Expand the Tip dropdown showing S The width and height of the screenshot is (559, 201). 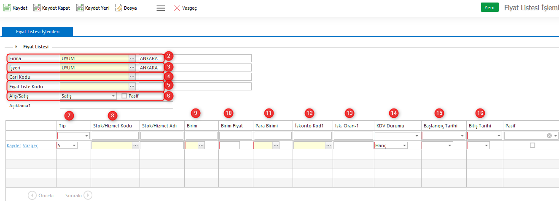point(74,145)
